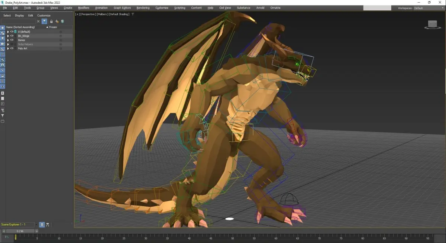Viewport: 446px width, 243px height.
Task: Step to previous frame with left arrow
Action: 4,231
